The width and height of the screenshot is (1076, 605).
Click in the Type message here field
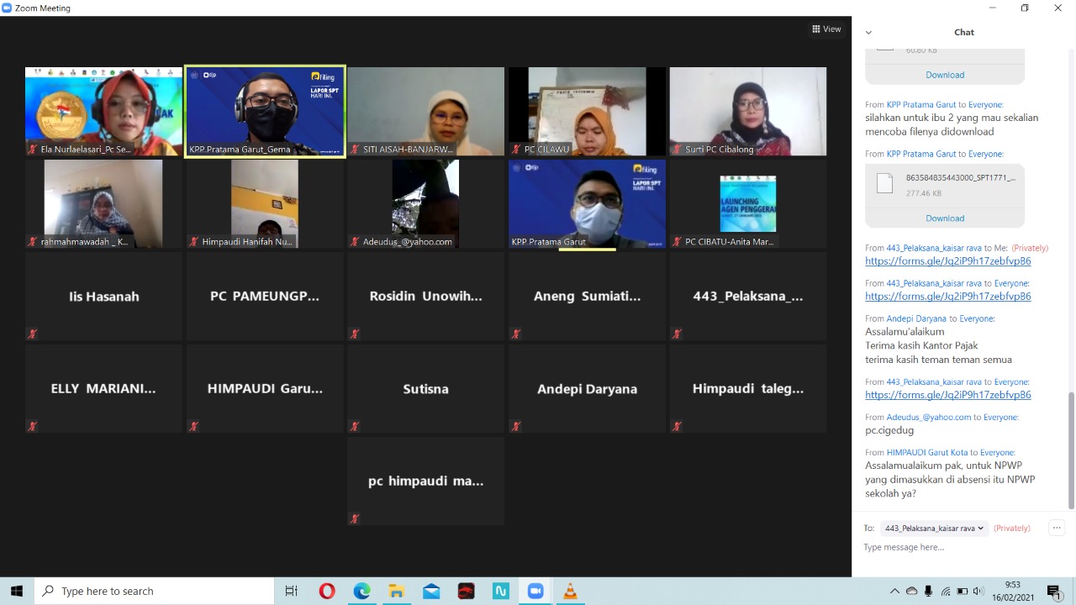coord(958,548)
